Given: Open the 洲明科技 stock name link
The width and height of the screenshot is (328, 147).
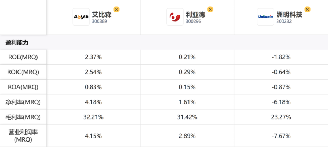Looking at the screenshot, I should coord(289,15).
